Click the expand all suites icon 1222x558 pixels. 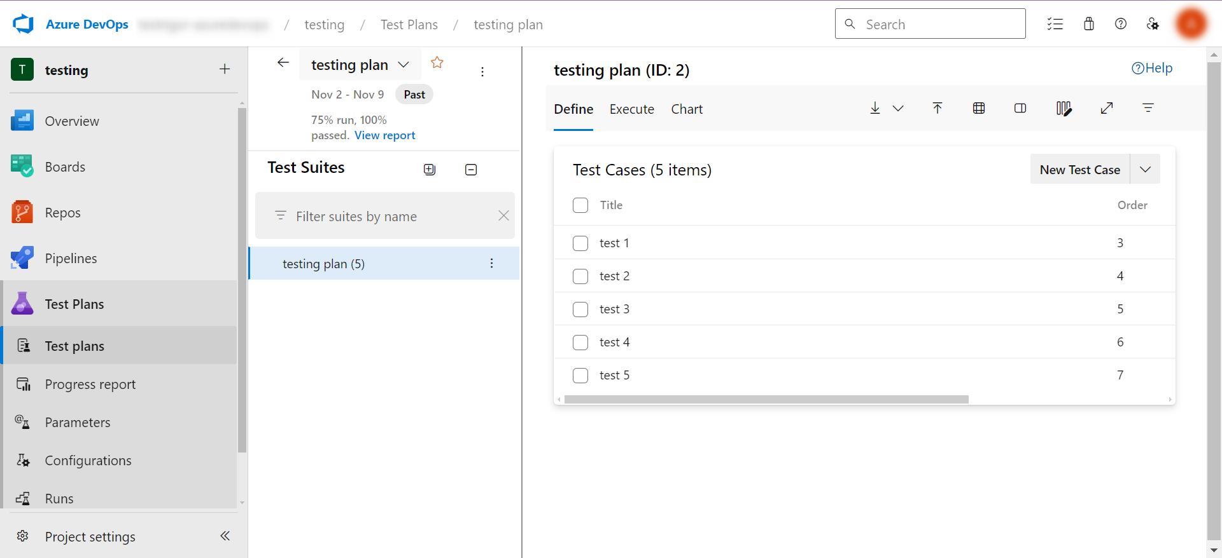coord(430,170)
